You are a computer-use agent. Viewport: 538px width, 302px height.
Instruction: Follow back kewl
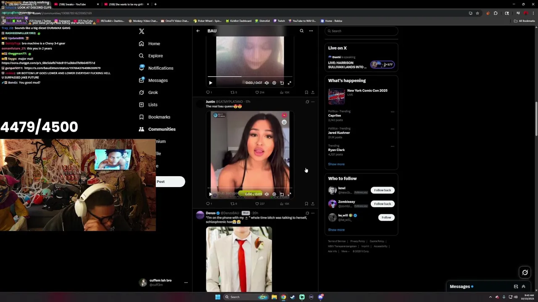[x=382, y=190]
